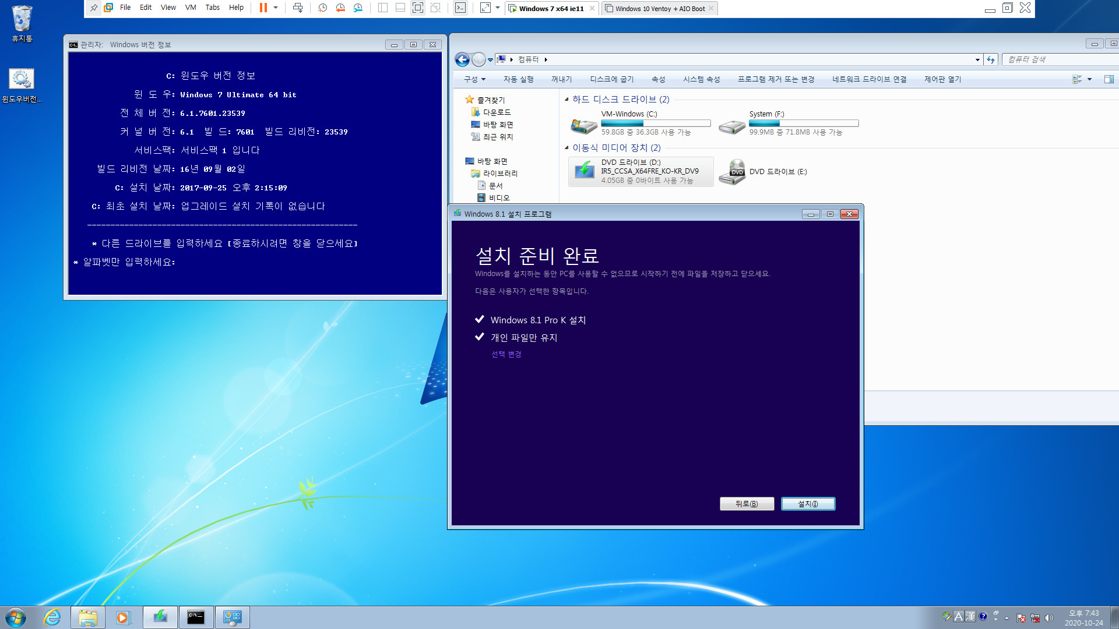
Task: Switch to Windows 7 x64 ie11 tab
Action: [x=551, y=9]
